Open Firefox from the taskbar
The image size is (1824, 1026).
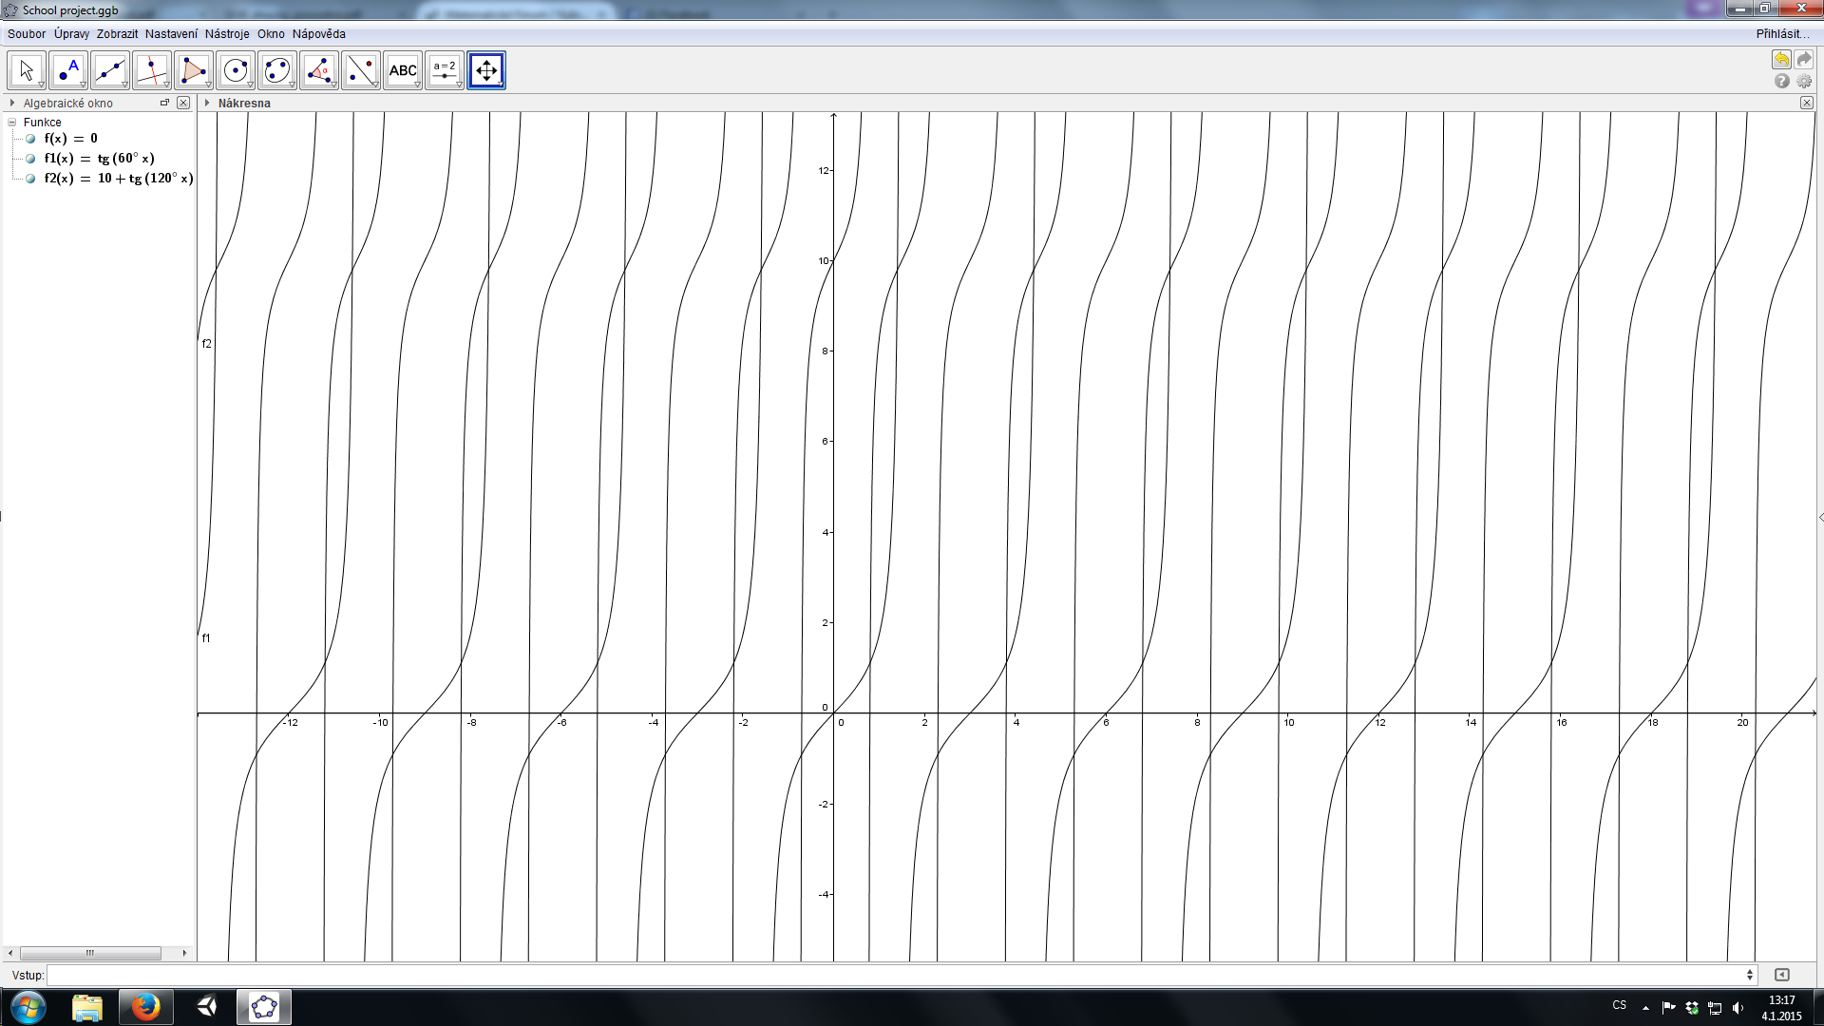[x=145, y=1007]
